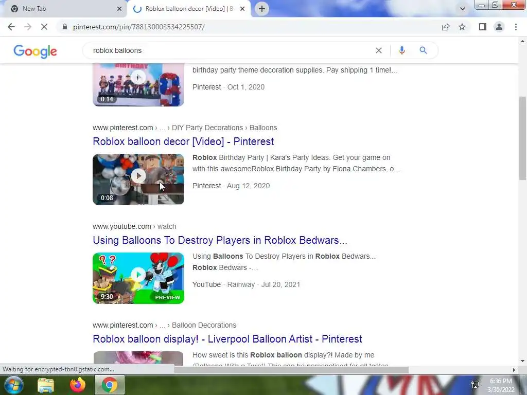Start voice search with microphone
This screenshot has height=395, width=527.
tap(401, 50)
